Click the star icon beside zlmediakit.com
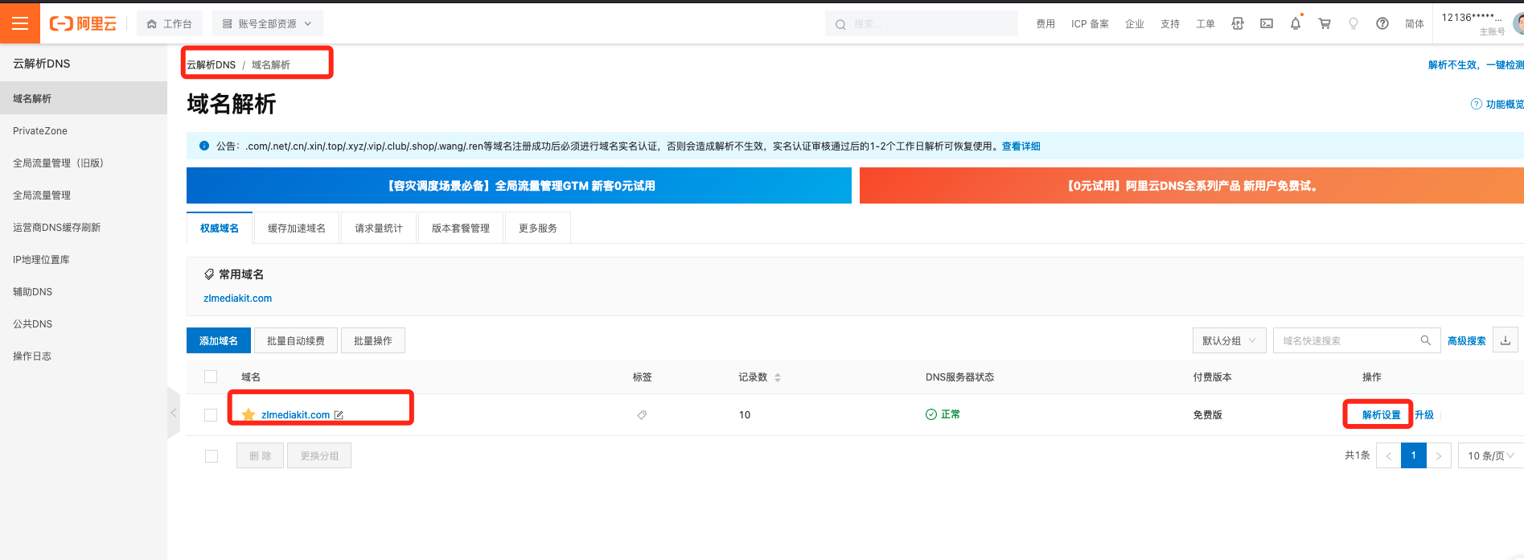The width and height of the screenshot is (1524, 560). click(x=249, y=414)
